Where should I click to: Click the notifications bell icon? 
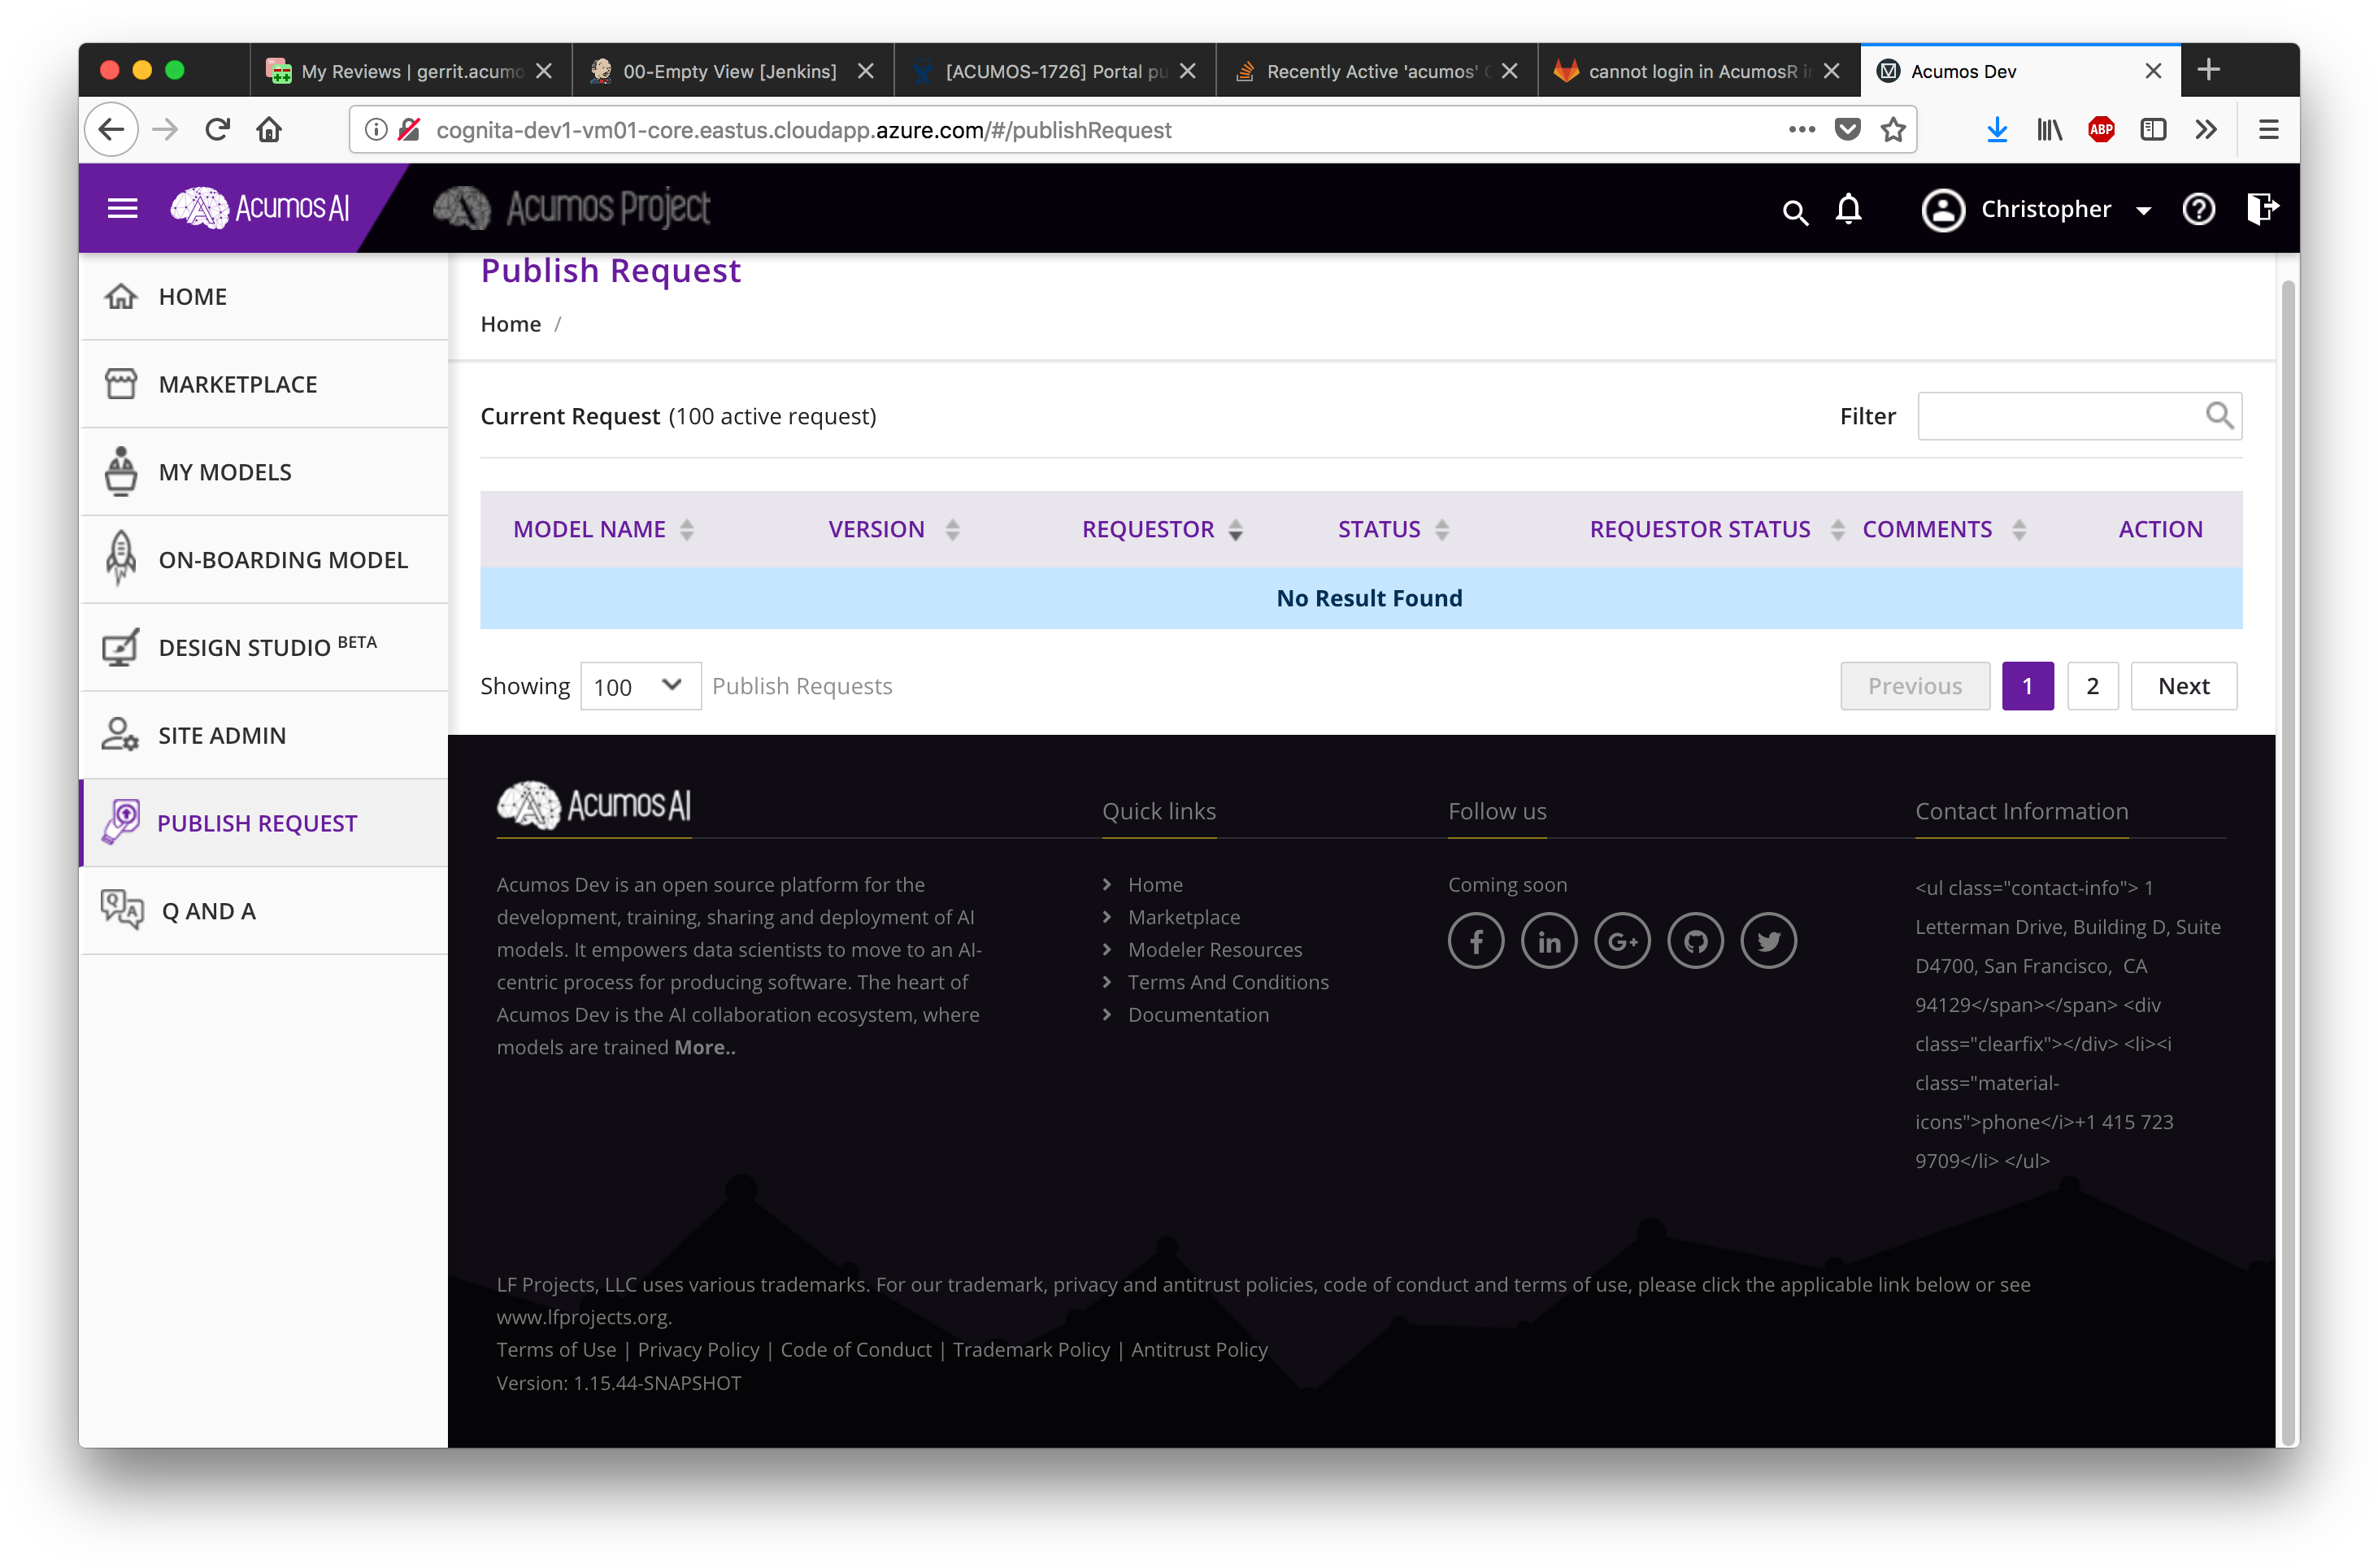tap(1848, 209)
